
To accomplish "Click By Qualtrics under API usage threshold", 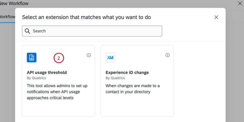I will pos(36,78).
